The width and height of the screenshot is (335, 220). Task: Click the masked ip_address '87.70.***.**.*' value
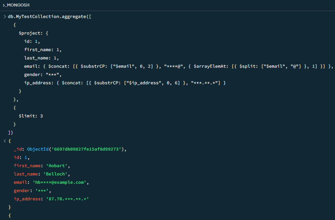(x=68, y=199)
